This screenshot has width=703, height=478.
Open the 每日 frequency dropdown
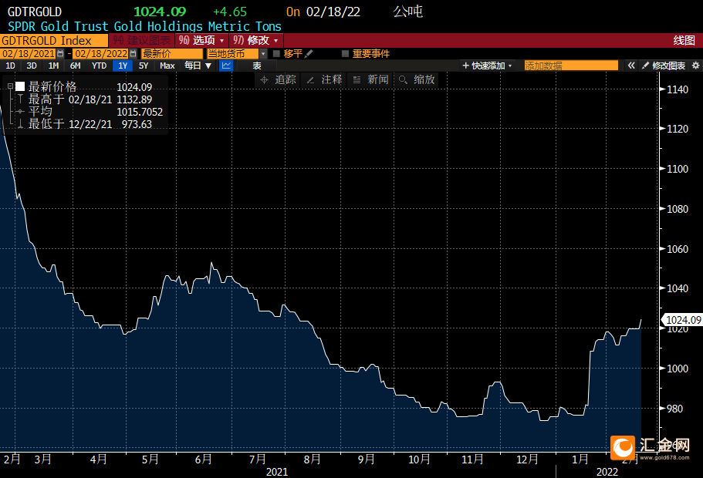click(x=198, y=66)
